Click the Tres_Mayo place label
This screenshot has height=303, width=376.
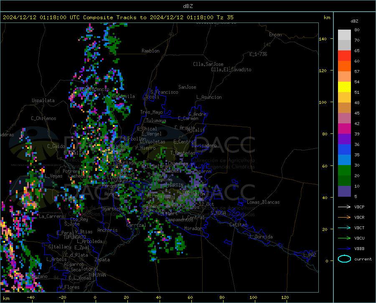151,112
